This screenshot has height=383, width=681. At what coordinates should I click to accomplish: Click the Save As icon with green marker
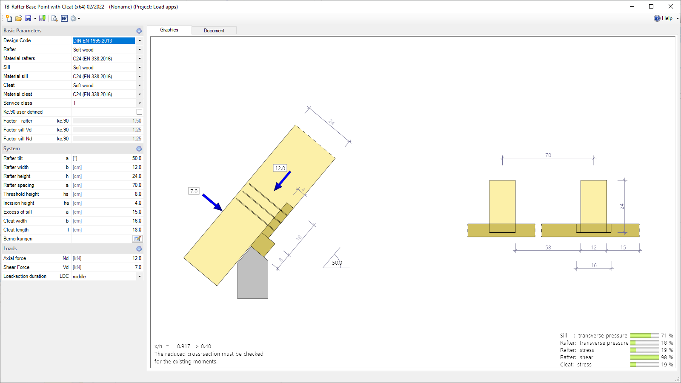click(x=42, y=18)
